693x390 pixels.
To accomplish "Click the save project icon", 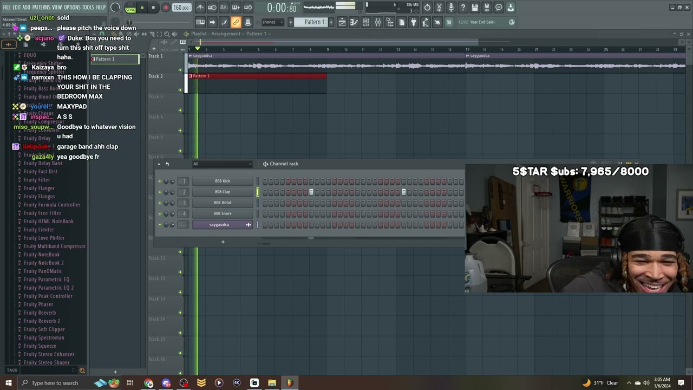I will tap(475, 8).
